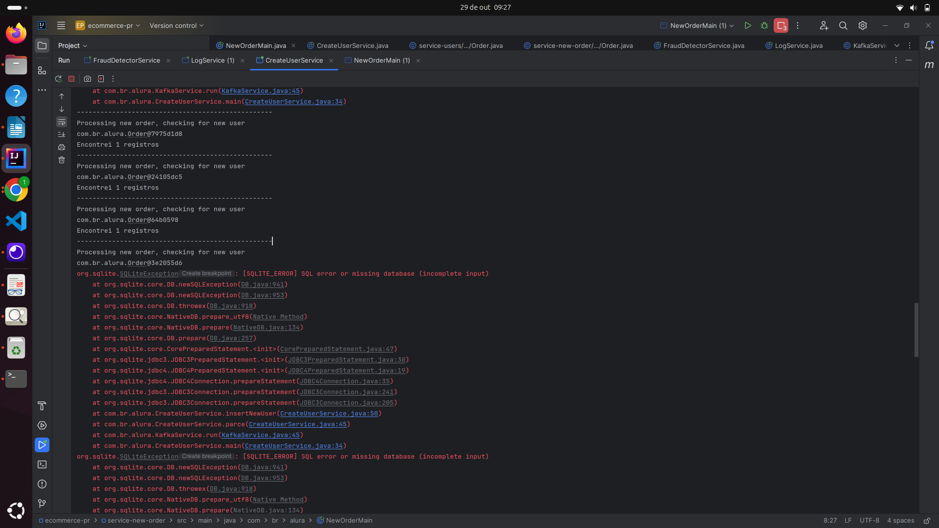This screenshot has height=528, width=939.
Task: Open the Project tool window folder icon
Action: click(x=42, y=45)
